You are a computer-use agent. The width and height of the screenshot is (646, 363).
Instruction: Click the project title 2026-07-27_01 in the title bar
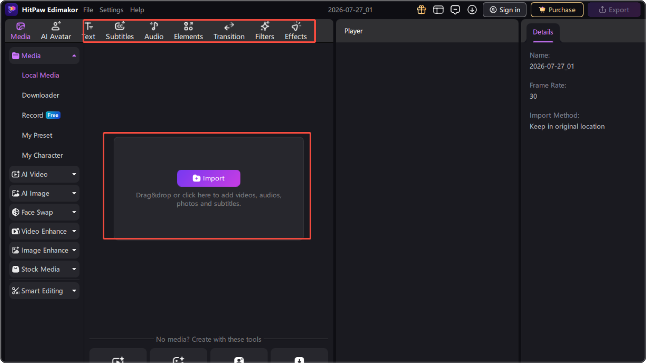point(350,10)
